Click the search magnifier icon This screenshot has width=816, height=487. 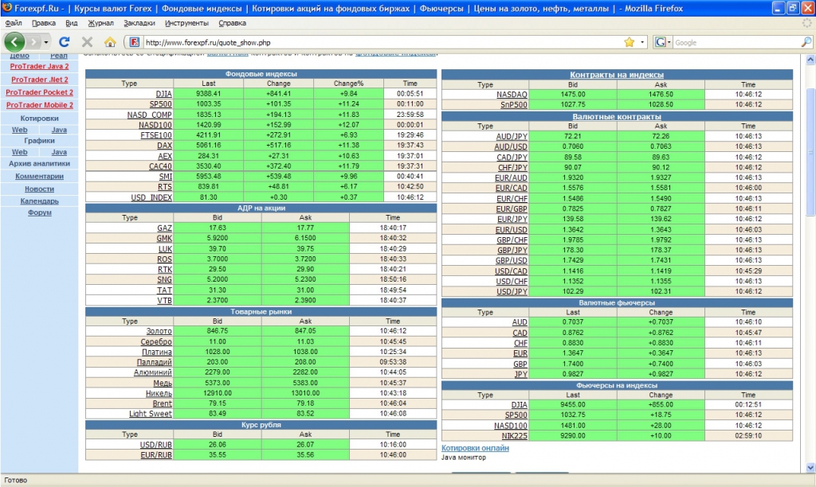(x=806, y=42)
